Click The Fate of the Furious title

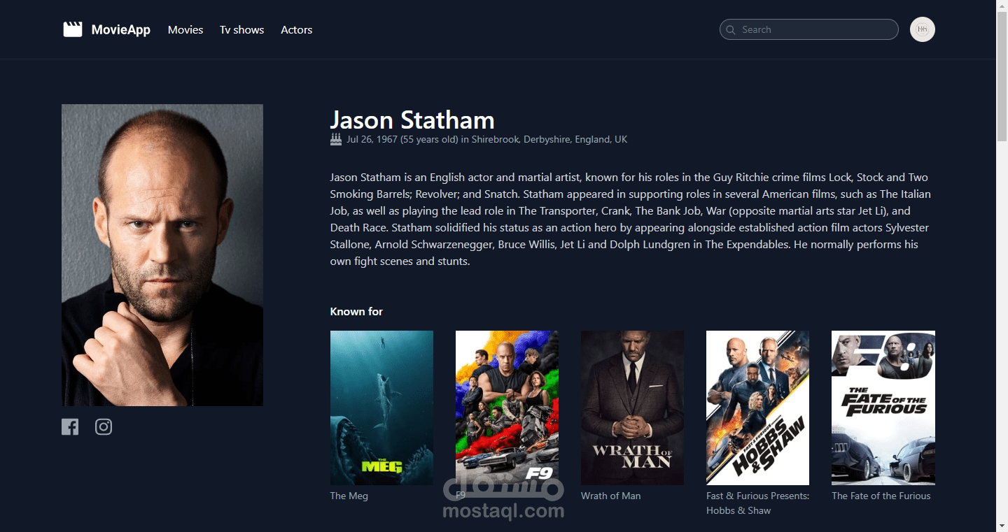pos(881,496)
